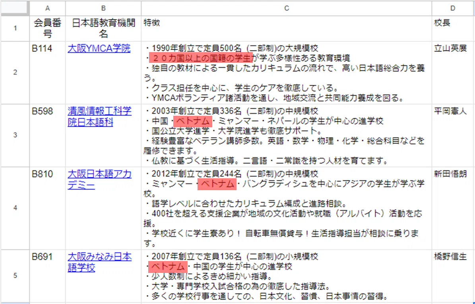475x304 pixels.
Task: Select row 4 header
Action: click(15, 208)
